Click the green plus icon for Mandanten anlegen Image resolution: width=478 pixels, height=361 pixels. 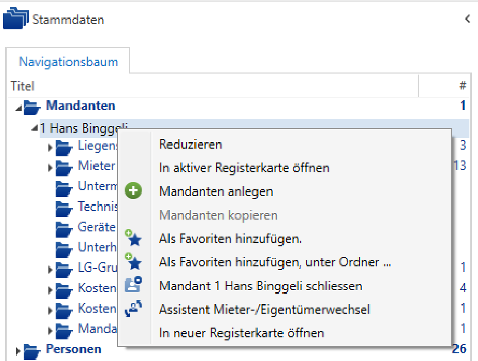(133, 191)
